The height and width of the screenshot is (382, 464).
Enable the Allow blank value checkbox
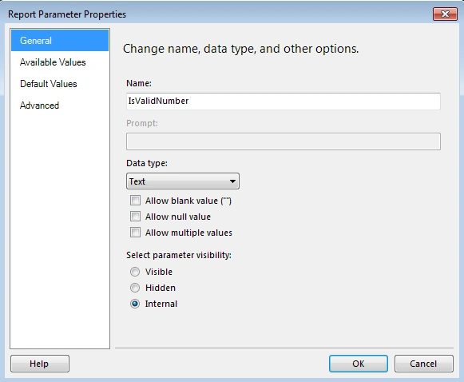click(135, 201)
